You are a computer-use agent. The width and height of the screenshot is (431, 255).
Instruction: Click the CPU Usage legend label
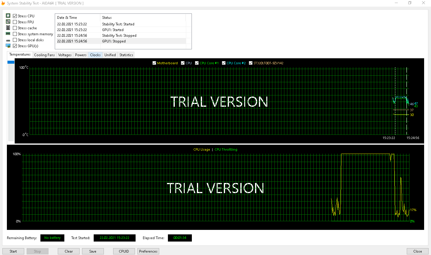point(202,149)
